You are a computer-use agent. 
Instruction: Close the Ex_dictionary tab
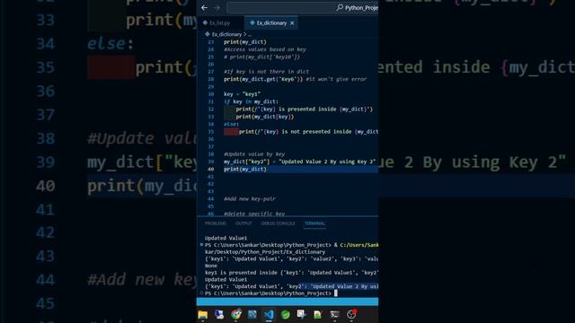point(292,23)
